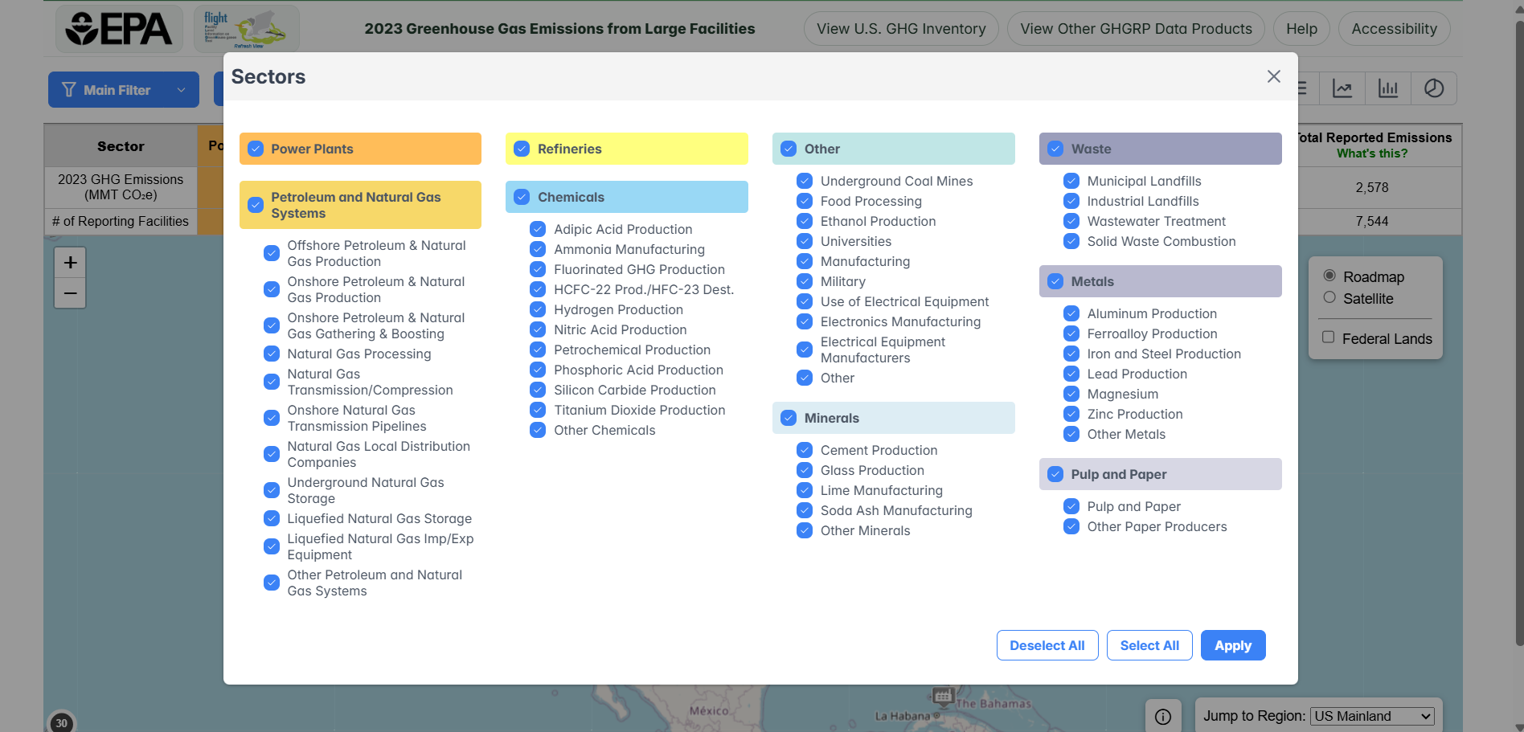Select the Satellite map view
1524x732 pixels.
click(1330, 298)
